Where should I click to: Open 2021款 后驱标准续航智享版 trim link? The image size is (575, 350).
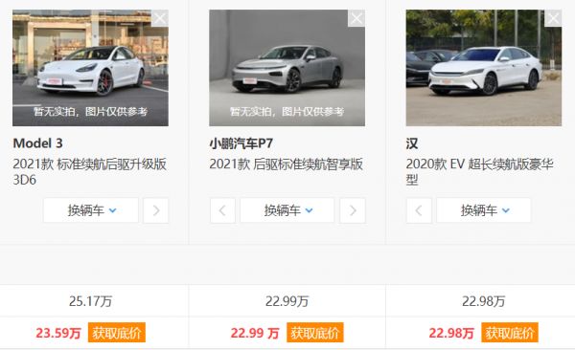286,164
